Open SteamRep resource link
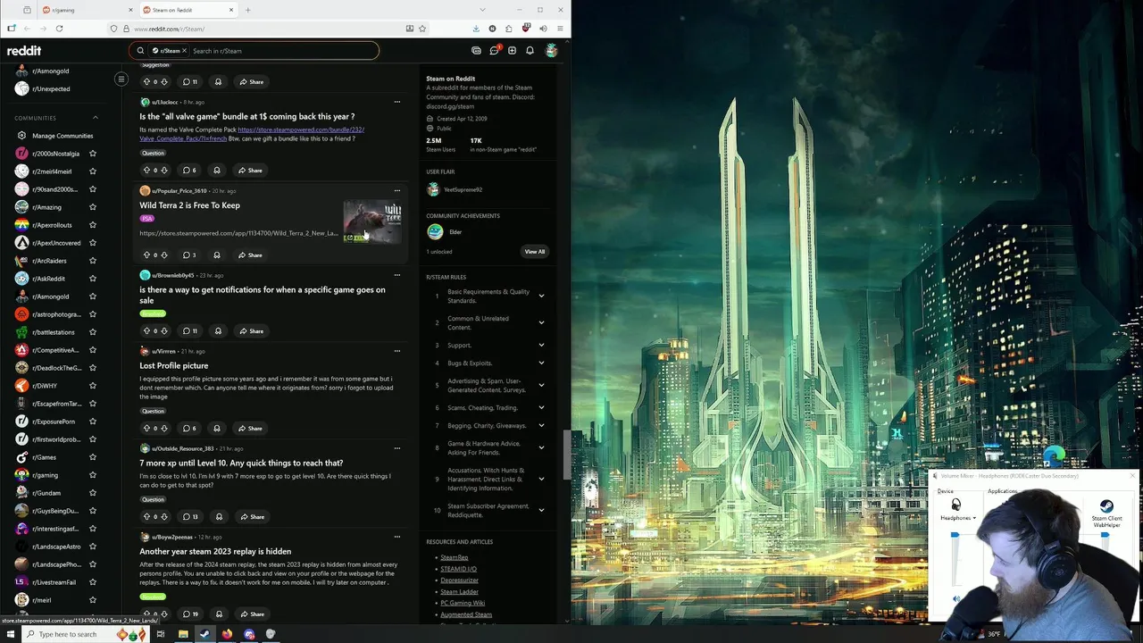 pyautogui.click(x=454, y=557)
